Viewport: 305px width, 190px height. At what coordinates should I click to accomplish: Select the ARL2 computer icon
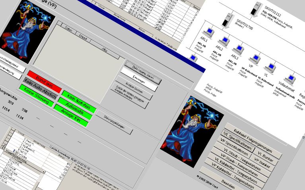(x=224, y=41)
